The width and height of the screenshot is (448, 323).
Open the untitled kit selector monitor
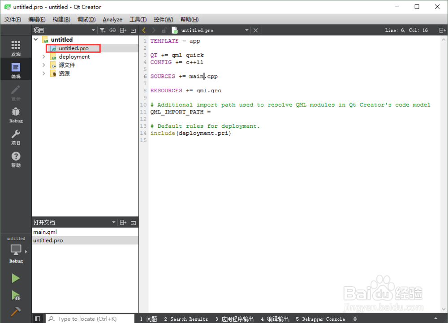pyautogui.click(x=16, y=250)
